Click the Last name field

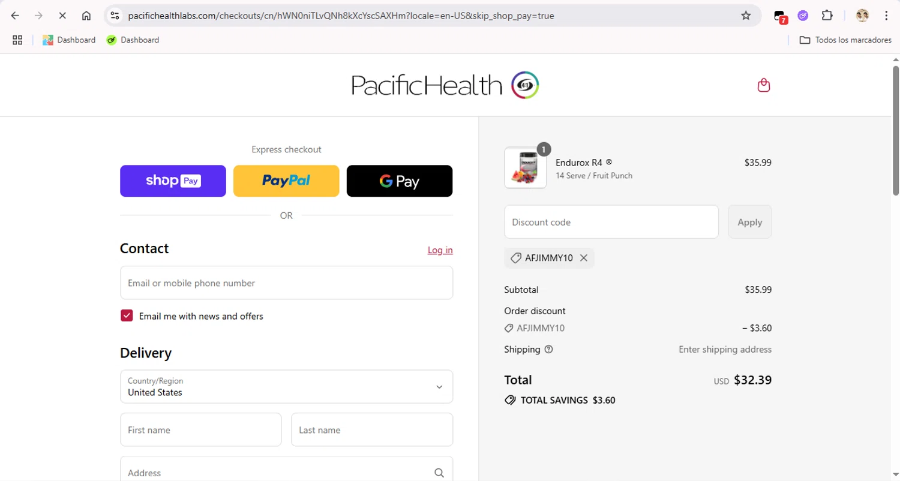point(372,430)
